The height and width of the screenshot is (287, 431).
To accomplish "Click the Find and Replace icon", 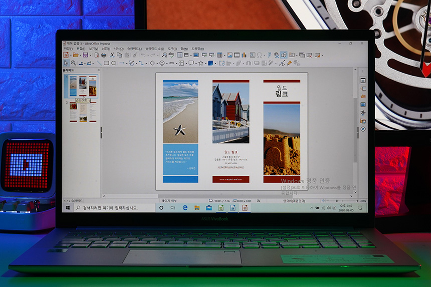I will 164,55.
